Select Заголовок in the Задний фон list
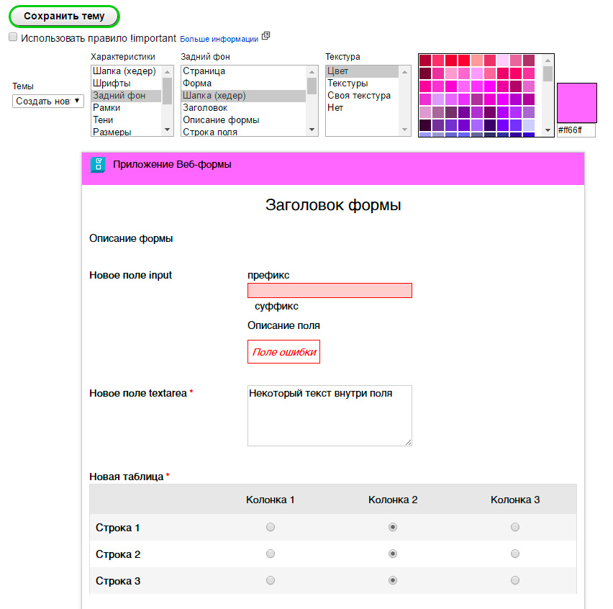The height and width of the screenshot is (609, 613). click(205, 108)
